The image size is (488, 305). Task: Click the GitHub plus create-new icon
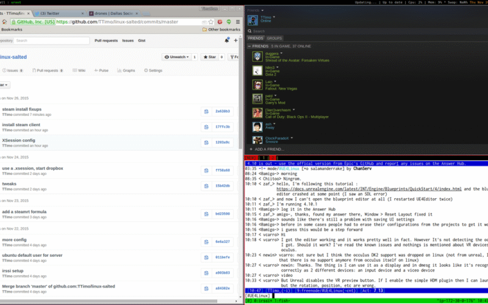point(235,40)
